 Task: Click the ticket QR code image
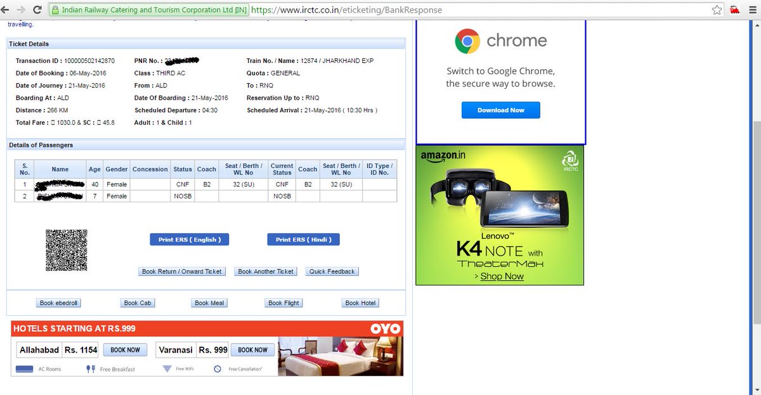point(67,250)
